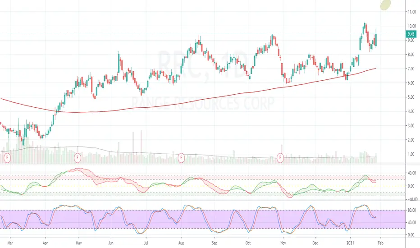This screenshot has height=248, width=420.
Task: Open the earnings marker at the start of November
Action: point(280,158)
